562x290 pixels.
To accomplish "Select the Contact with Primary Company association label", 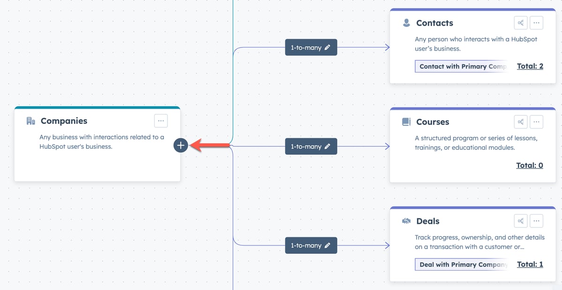I will coord(461,66).
